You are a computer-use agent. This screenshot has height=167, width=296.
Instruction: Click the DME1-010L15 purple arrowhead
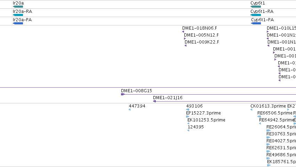268,32
